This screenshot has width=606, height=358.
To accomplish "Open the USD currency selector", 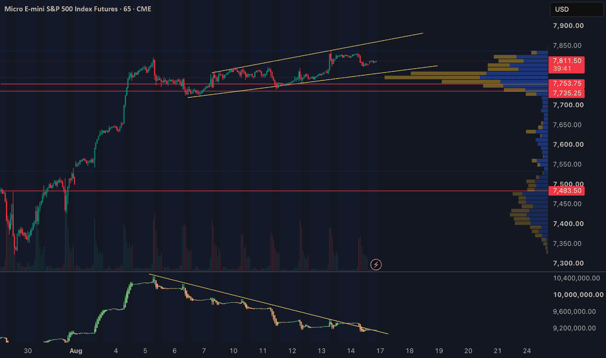I will point(577,9).
